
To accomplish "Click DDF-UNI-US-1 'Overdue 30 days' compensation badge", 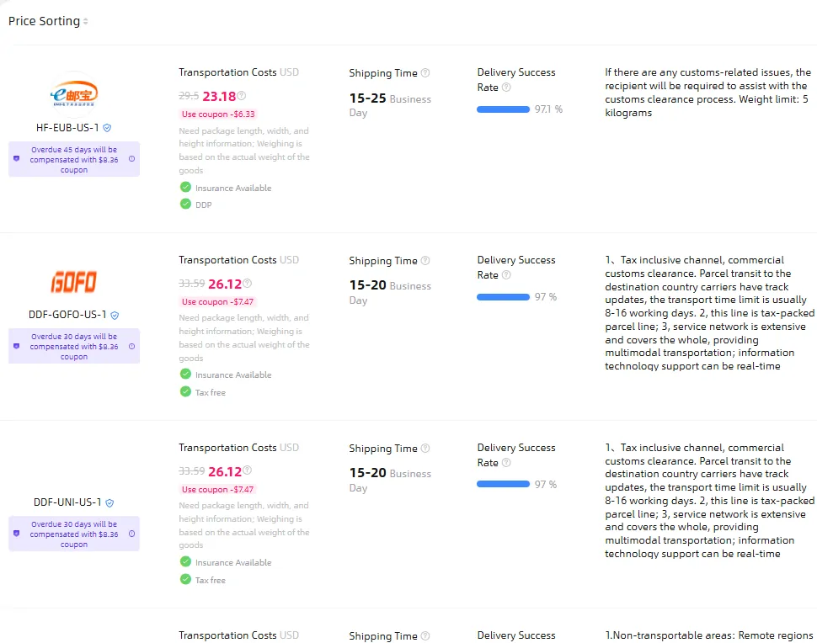I will pos(74,534).
